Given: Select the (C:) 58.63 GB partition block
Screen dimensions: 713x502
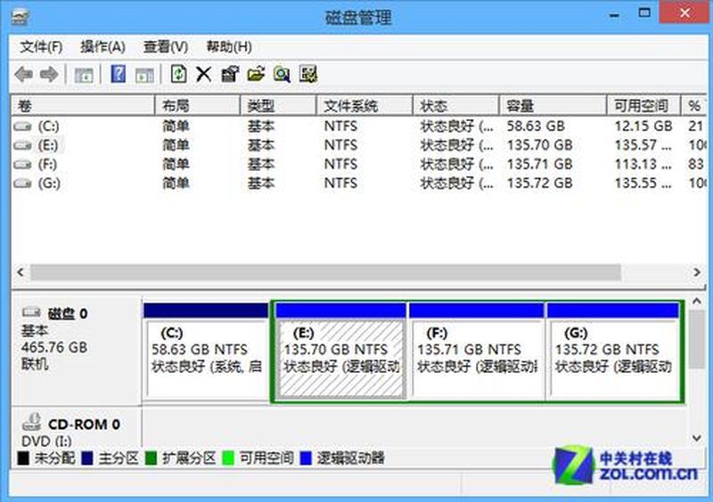Looking at the screenshot, I should pos(206,352).
